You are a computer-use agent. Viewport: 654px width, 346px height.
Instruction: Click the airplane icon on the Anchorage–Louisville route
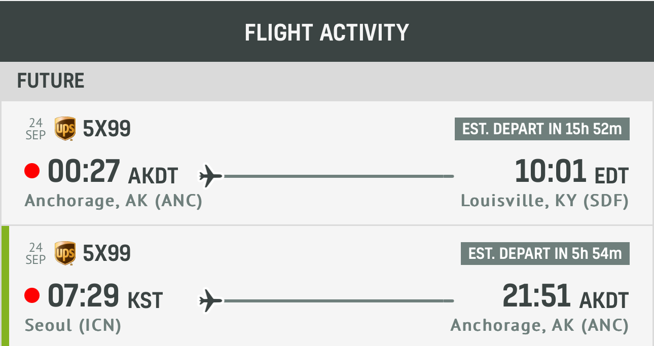pos(210,176)
